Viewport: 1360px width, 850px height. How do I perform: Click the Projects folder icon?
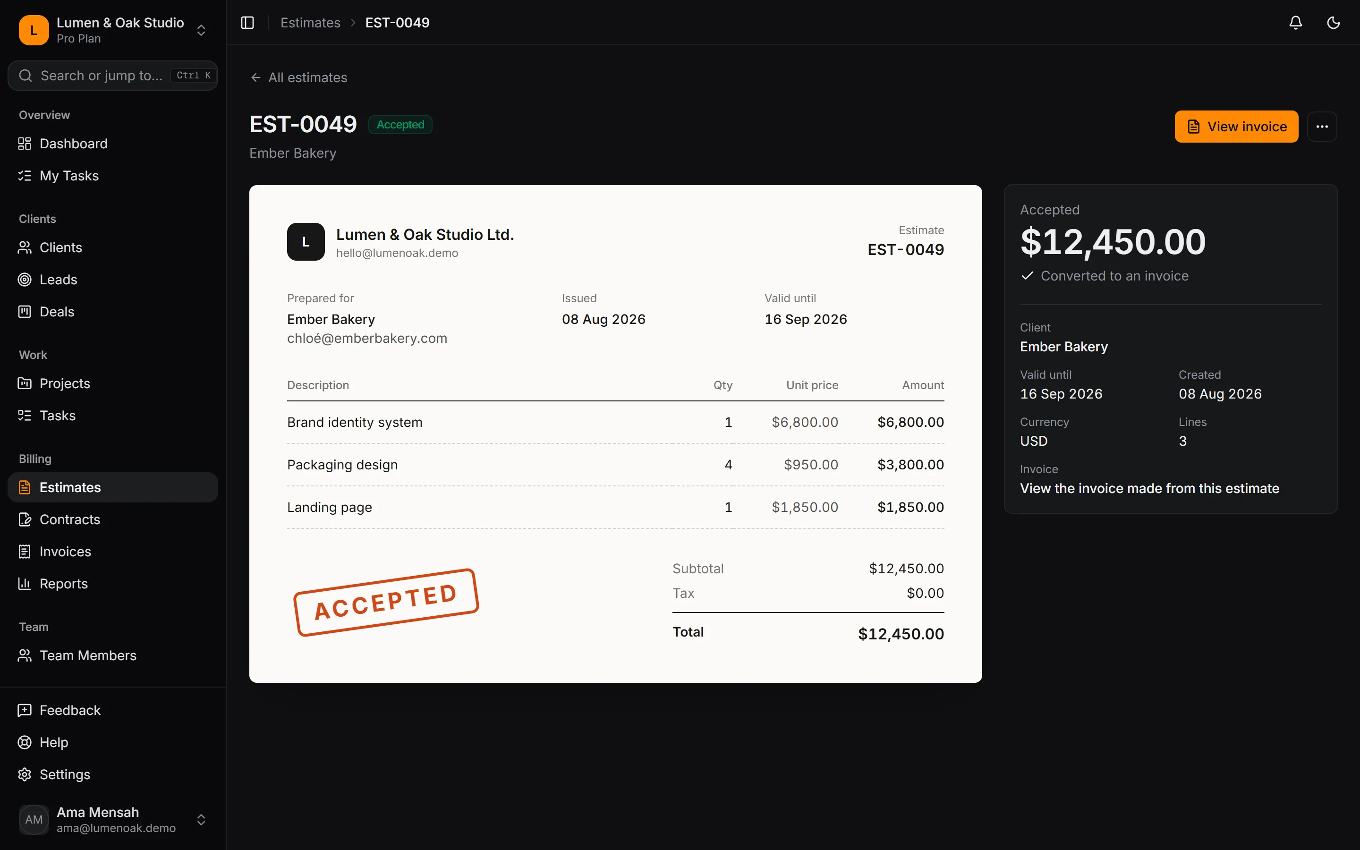tap(25, 383)
